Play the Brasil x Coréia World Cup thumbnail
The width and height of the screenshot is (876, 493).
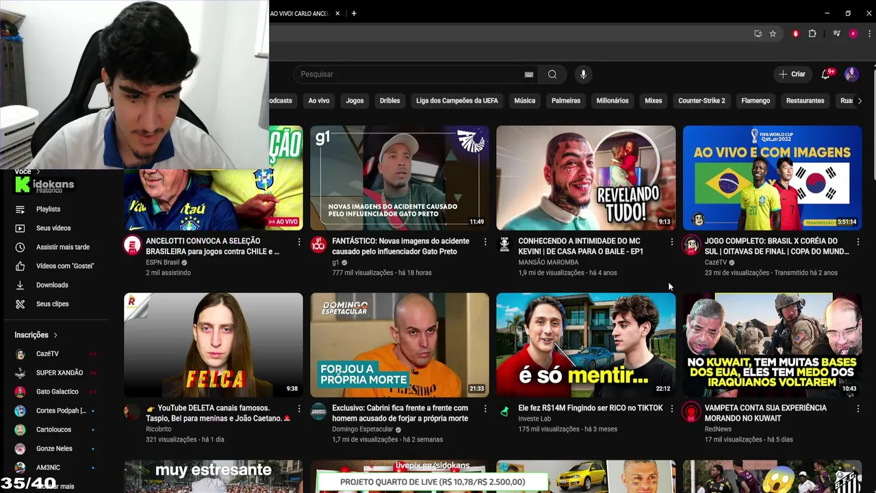(x=772, y=178)
